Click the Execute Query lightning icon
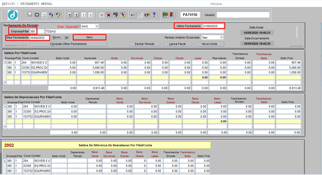 pos(58,15)
